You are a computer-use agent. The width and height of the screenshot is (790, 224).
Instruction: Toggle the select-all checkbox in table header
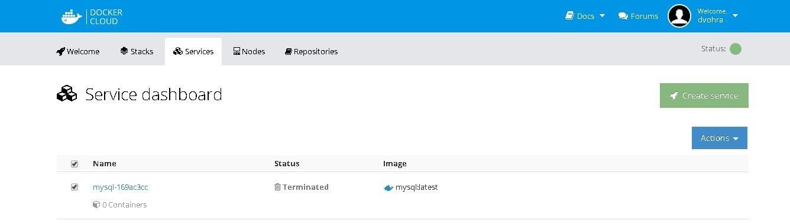point(75,164)
